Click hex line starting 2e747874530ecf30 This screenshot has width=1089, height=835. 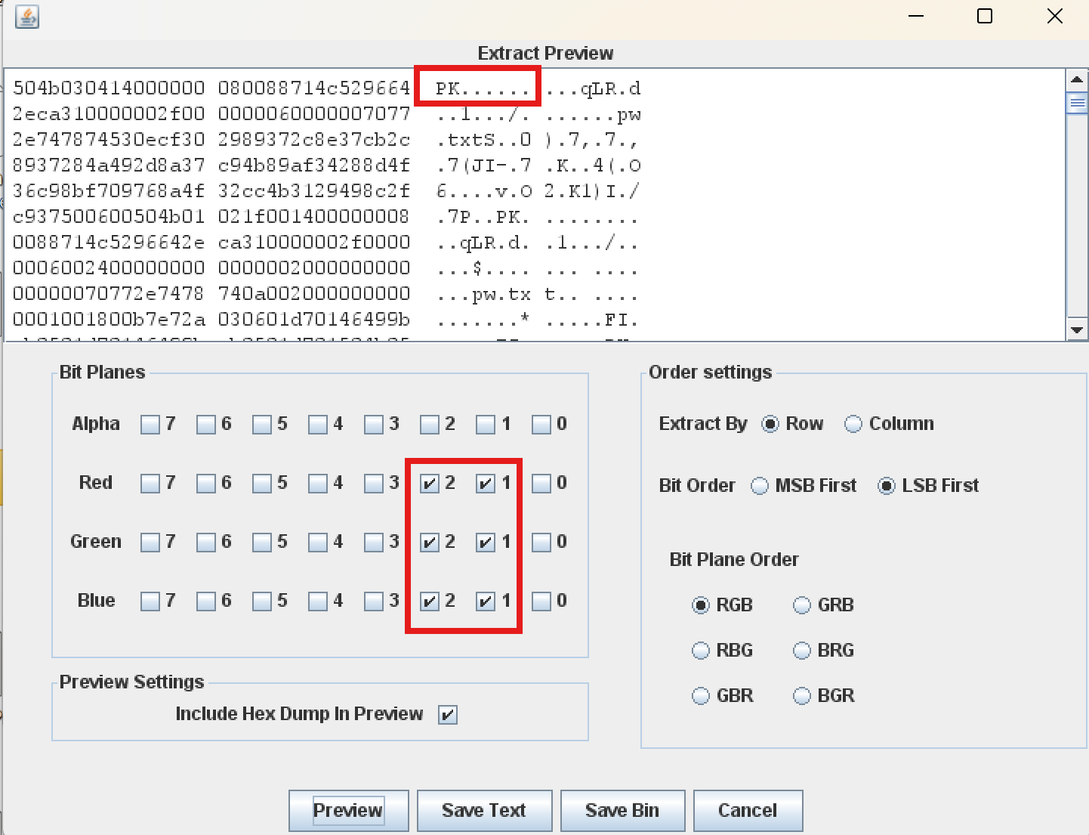[327, 140]
